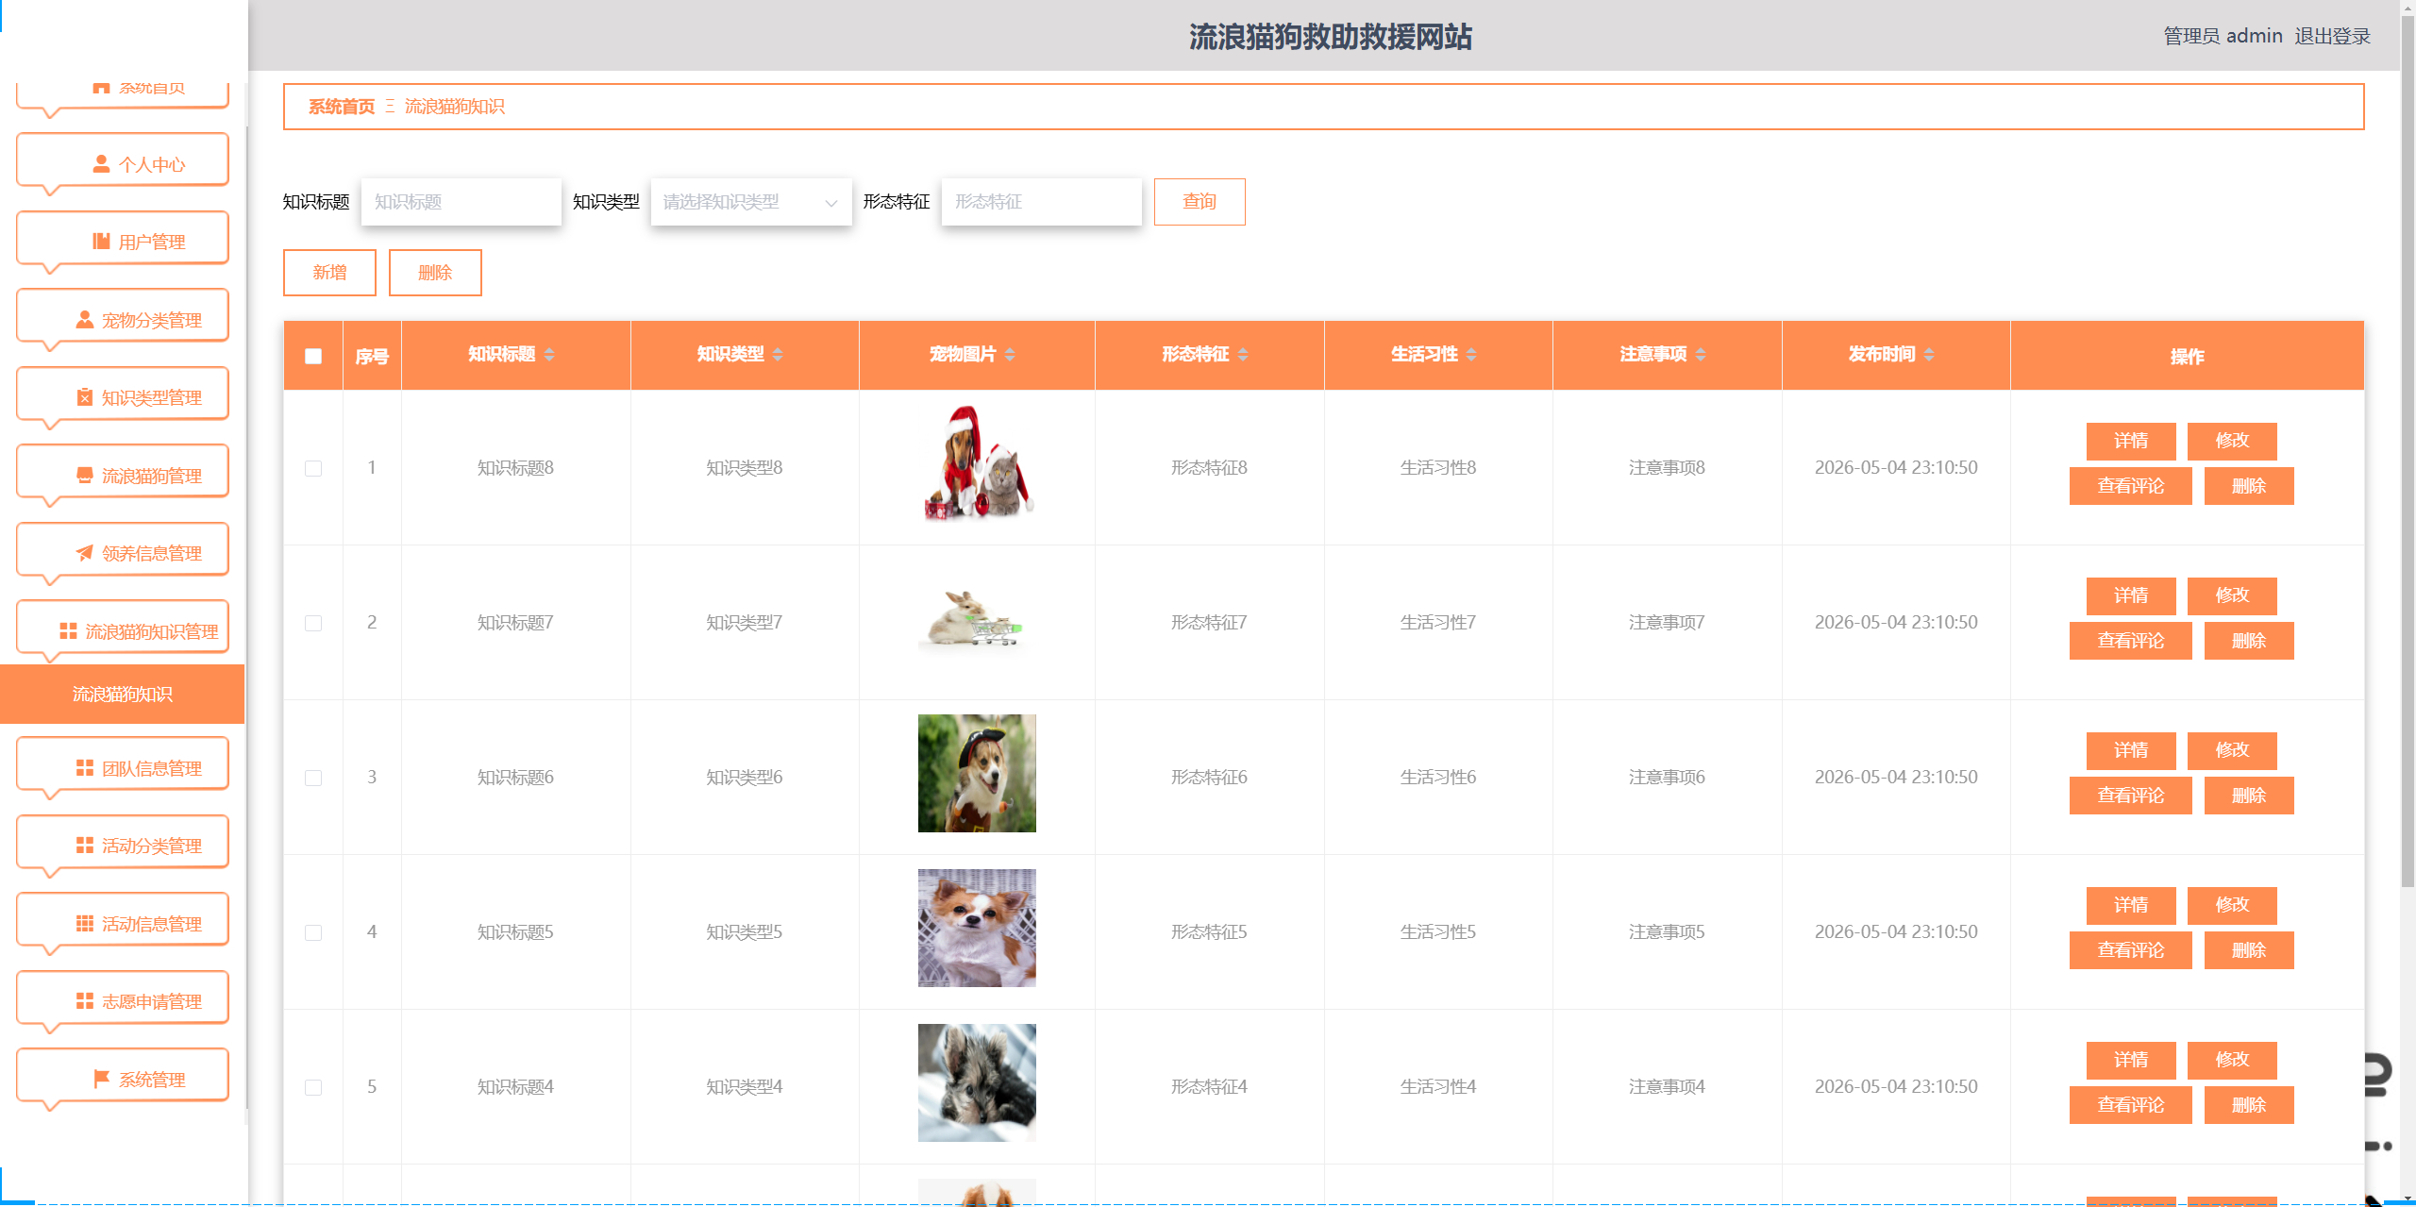
Task: Open 团队信息管理 via its grid icon
Action: click(83, 766)
